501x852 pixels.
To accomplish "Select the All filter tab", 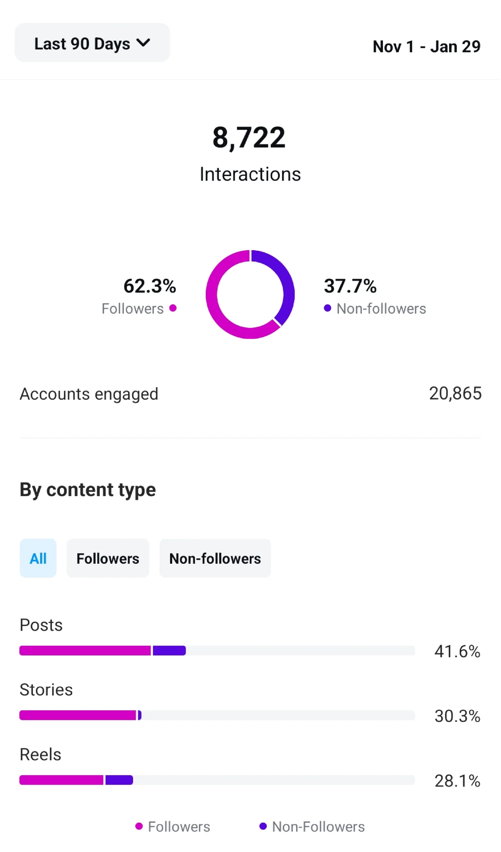I will [x=38, y=558].
